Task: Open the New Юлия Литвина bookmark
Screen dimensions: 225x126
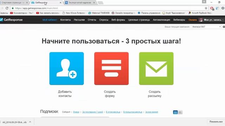Action: point(74,13)
